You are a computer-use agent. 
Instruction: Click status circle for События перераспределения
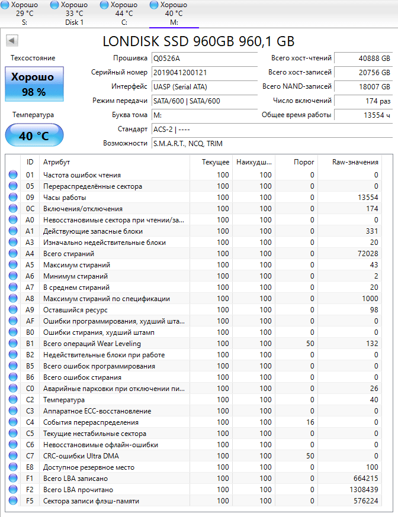13,422
